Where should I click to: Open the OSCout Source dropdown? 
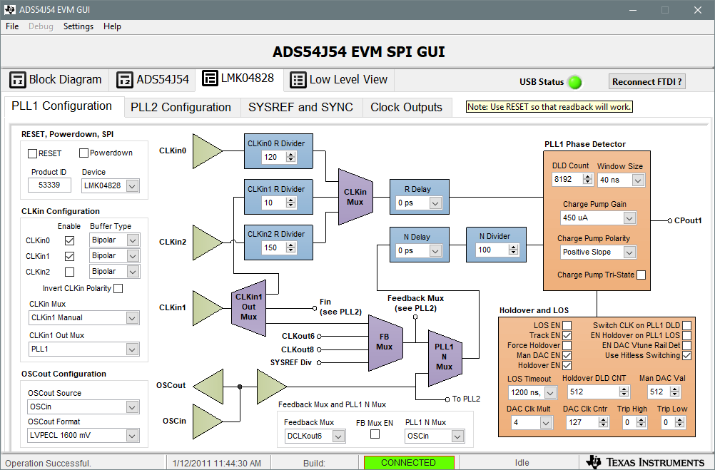(132, 407)
